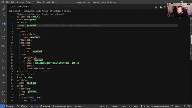Change encoding via UTF-8 status item
Screen dimensions: 192x108
(x=123, y=106)
